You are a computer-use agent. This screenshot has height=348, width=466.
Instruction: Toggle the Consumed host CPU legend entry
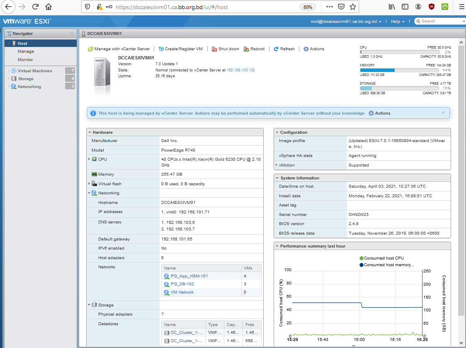point(382,258)
